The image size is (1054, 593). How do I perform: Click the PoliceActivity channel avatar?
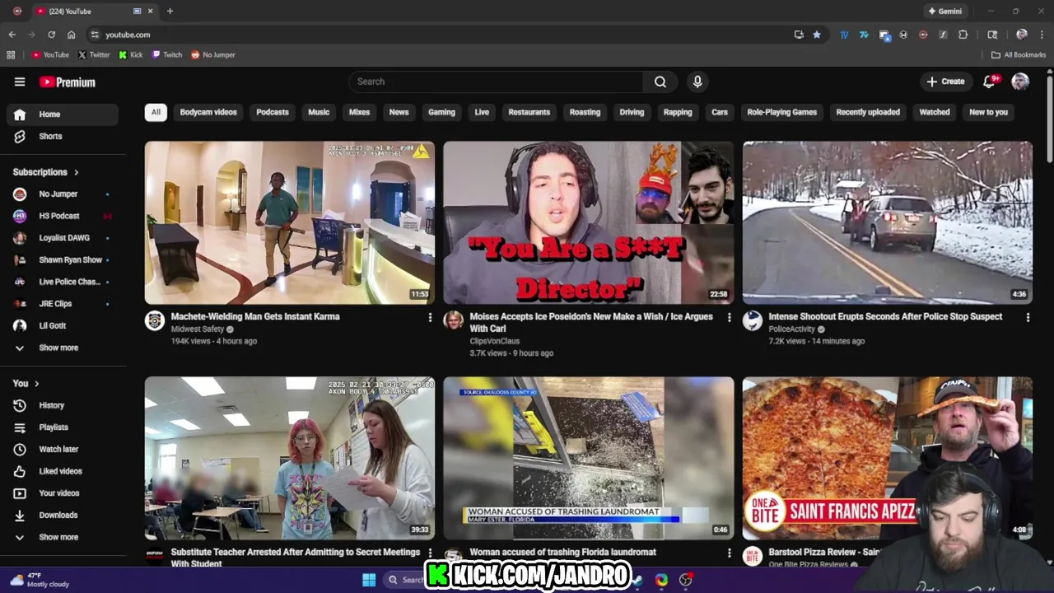pos(753,321)
